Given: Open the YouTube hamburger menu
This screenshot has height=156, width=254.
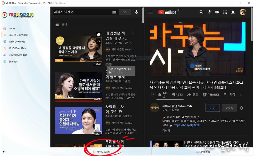Looking at the screenshot, I should pyautogui.click(x=150, y=12).
